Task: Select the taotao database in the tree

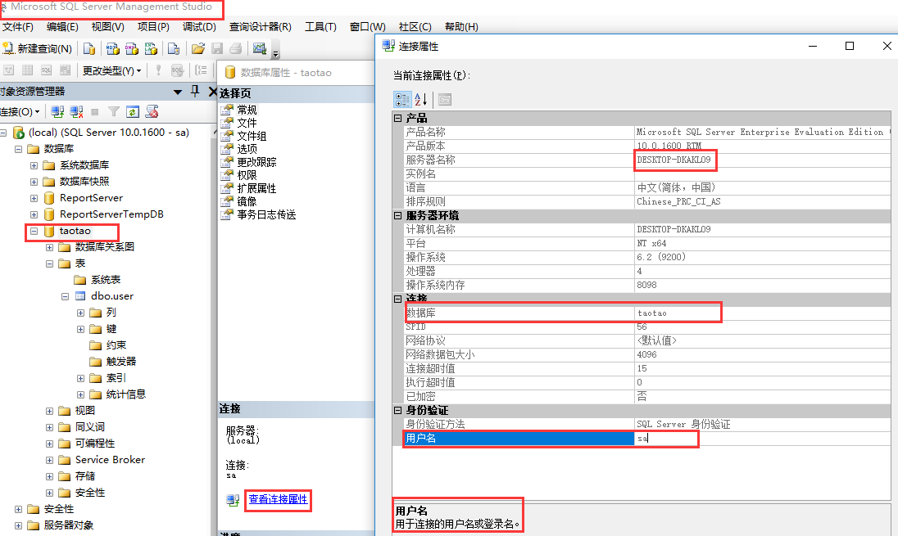Action: 75,231
